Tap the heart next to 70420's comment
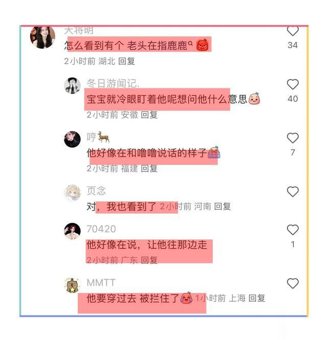This screenshot has width=327, height=342. (292, 230)
